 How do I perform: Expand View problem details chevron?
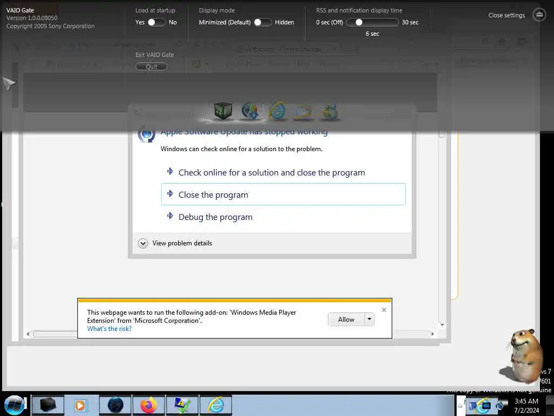coord(143,243)
